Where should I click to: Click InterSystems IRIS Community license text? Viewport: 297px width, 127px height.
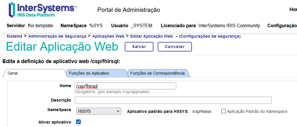(x=229, y=25)
